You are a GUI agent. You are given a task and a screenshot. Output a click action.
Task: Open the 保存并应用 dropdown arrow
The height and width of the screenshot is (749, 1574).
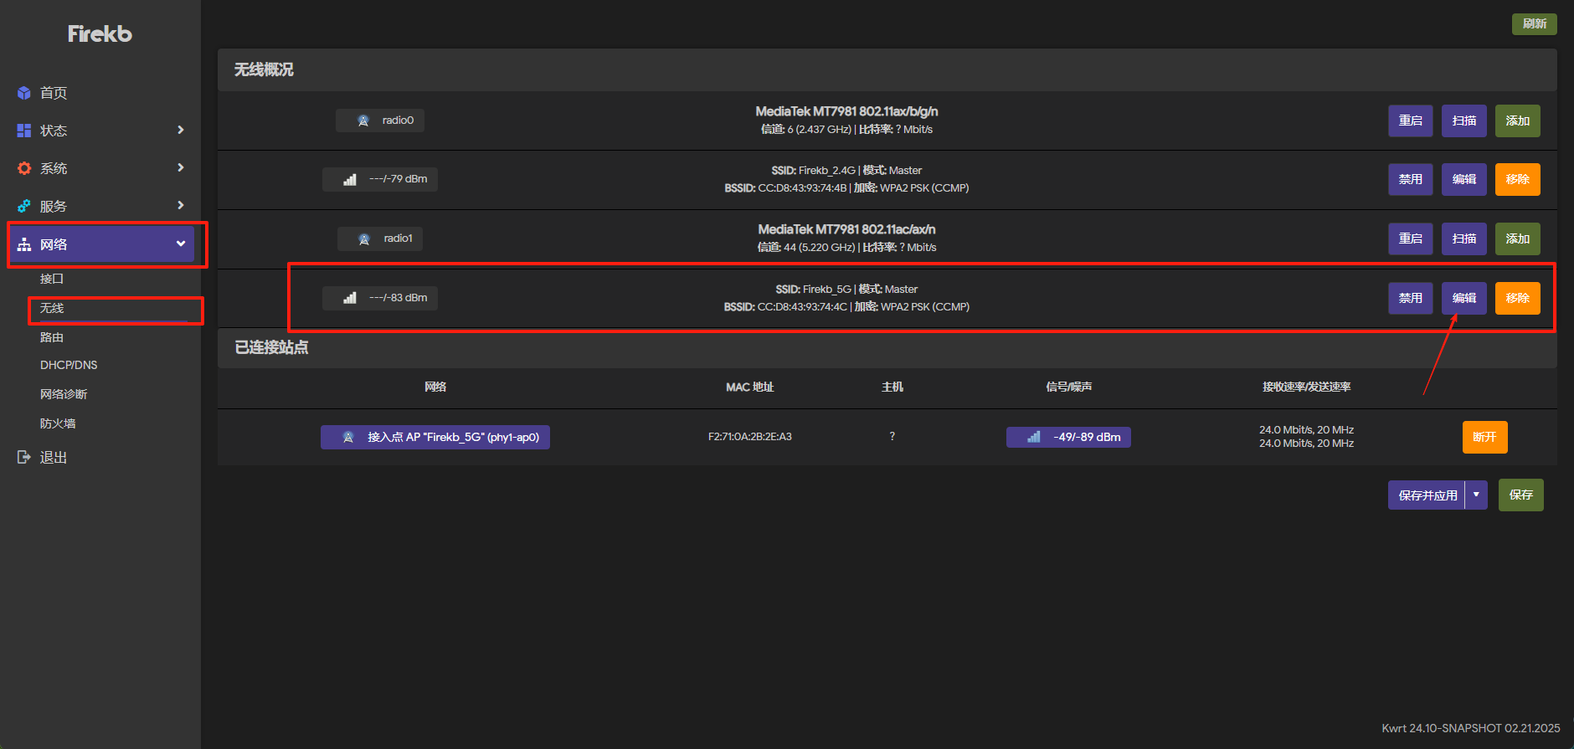(1476, 495)
